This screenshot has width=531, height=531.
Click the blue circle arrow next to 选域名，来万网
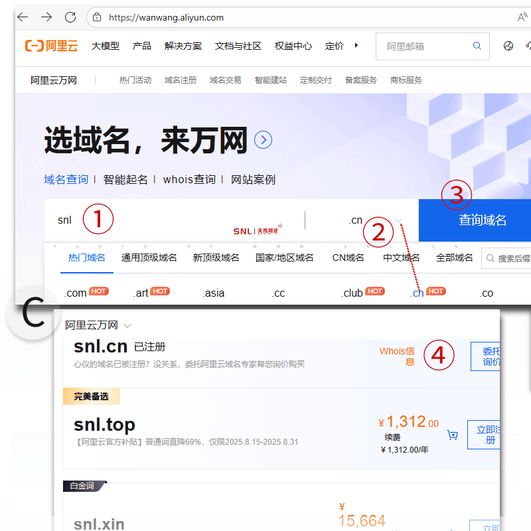coord(264,140)
